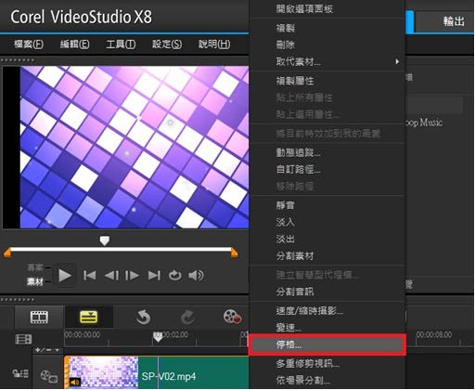Viewport: 475px width, 390px height.
Task: Step to the next frame
Action: pyautogui.click(x=132, y=276)
